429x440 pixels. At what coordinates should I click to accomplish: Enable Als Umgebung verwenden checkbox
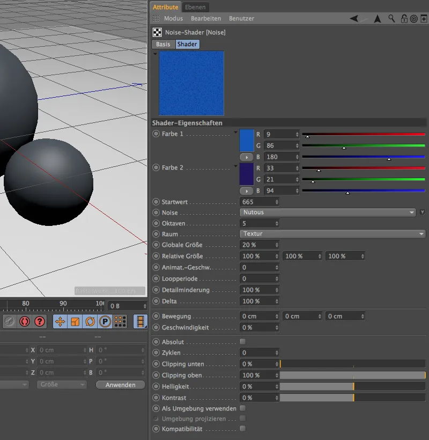coord(242,408)
